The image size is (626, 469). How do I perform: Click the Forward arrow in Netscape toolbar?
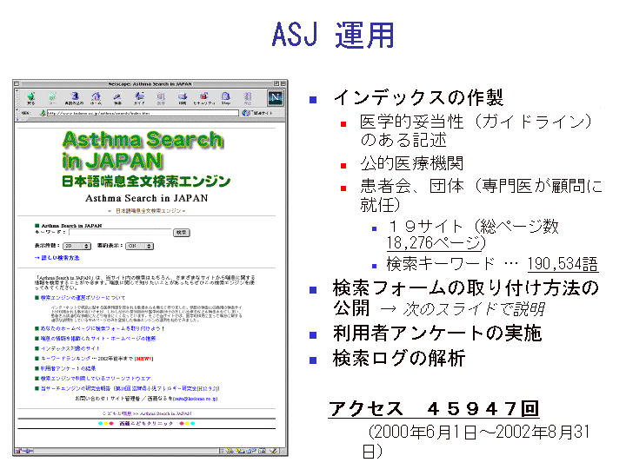coord(53,97)
